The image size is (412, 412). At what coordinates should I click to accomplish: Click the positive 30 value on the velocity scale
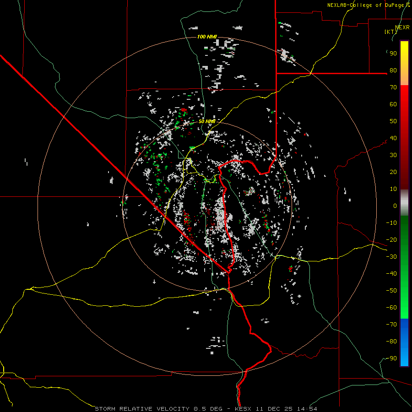click(x=393, y=155)
